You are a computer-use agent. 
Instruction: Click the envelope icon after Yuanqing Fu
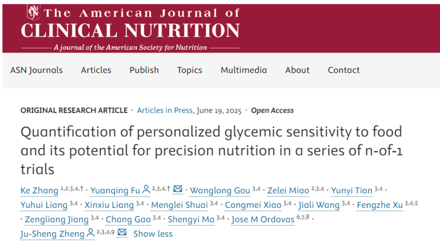tap(178, 189)
